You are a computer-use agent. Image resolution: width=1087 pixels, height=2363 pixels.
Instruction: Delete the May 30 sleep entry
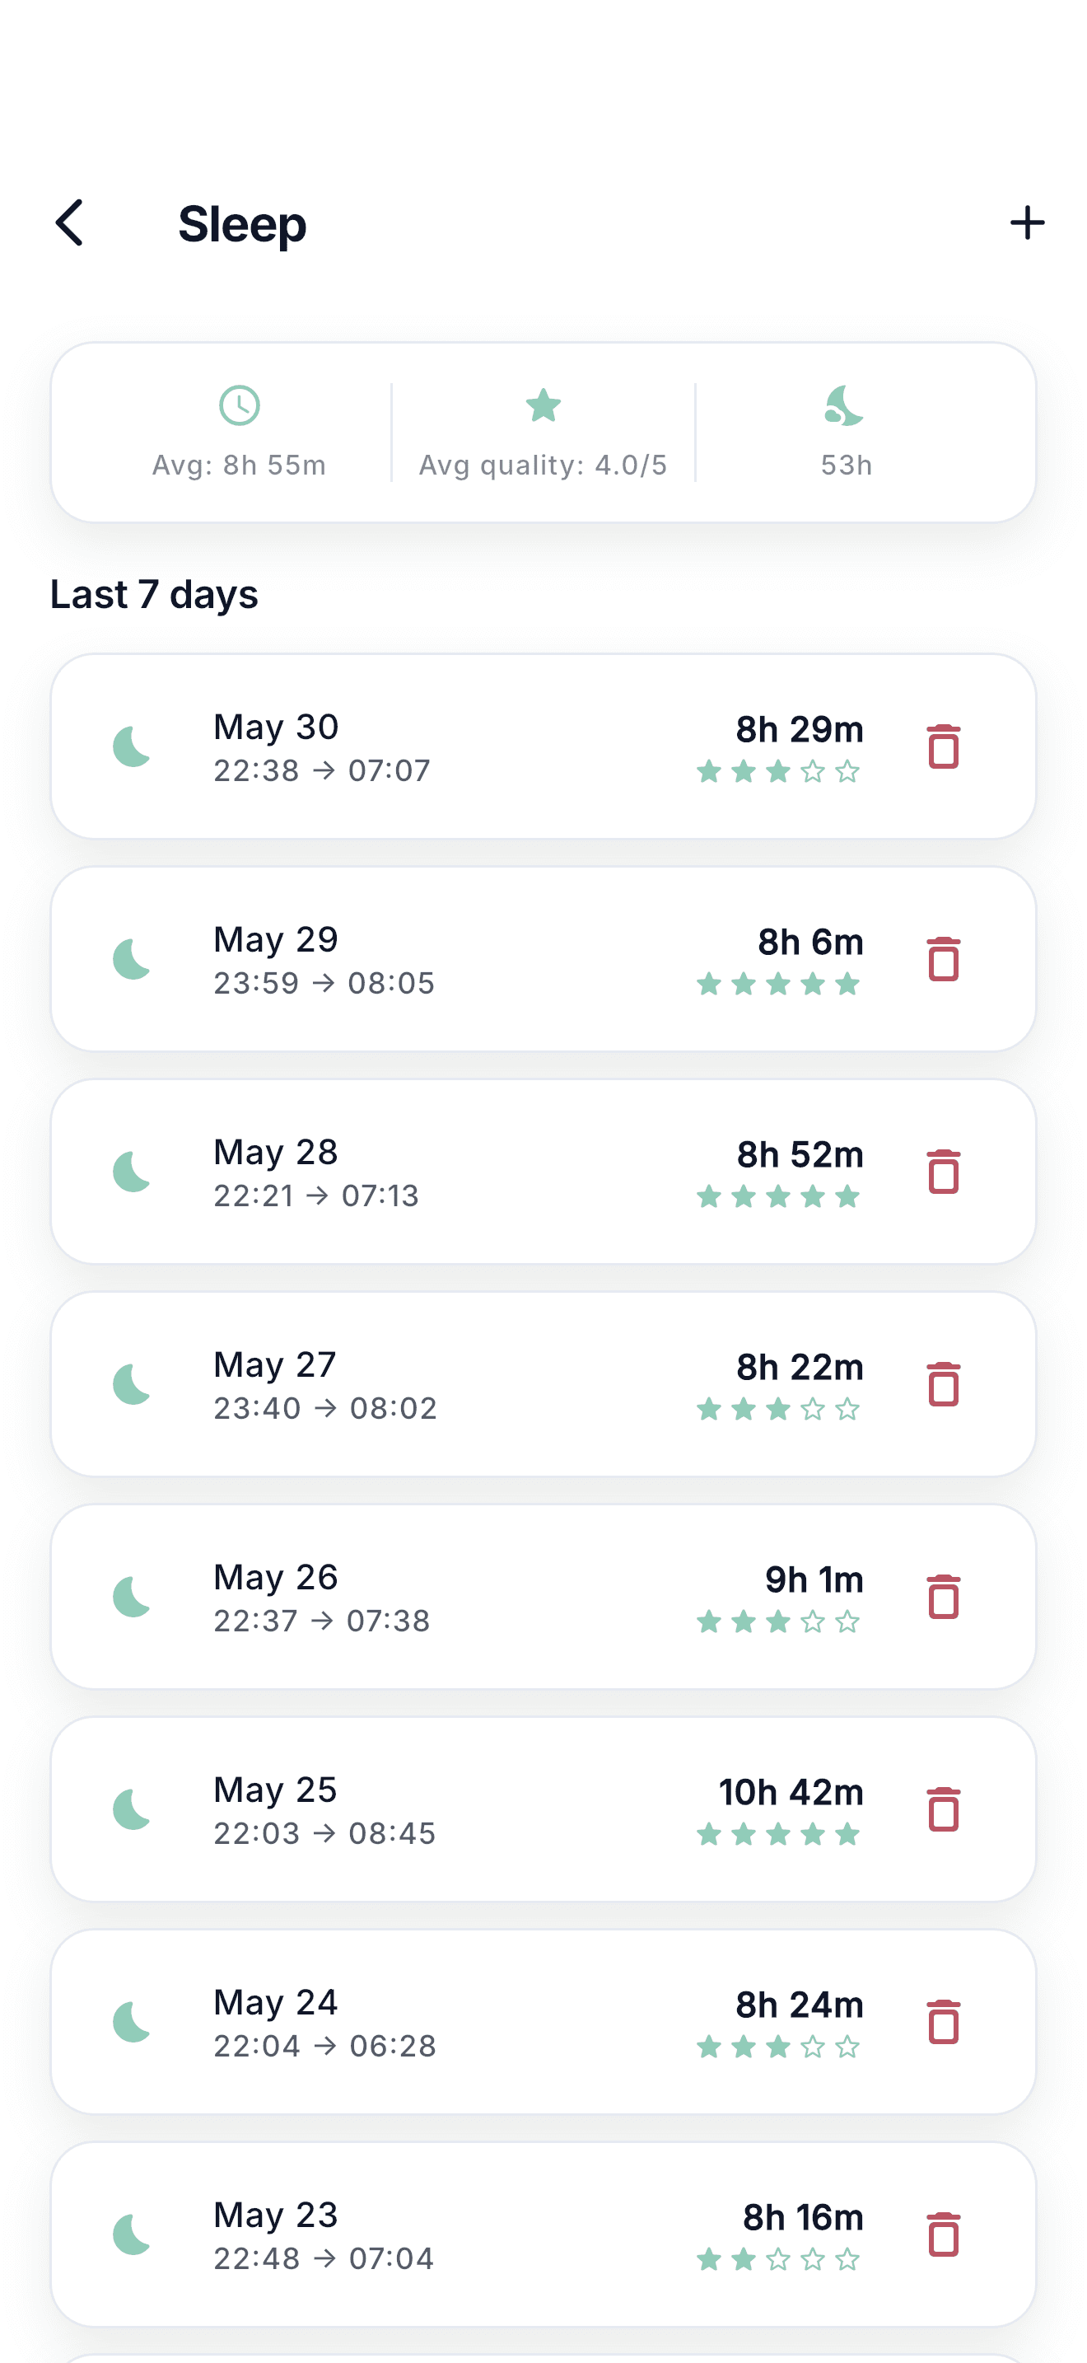(x=943, y=746)
